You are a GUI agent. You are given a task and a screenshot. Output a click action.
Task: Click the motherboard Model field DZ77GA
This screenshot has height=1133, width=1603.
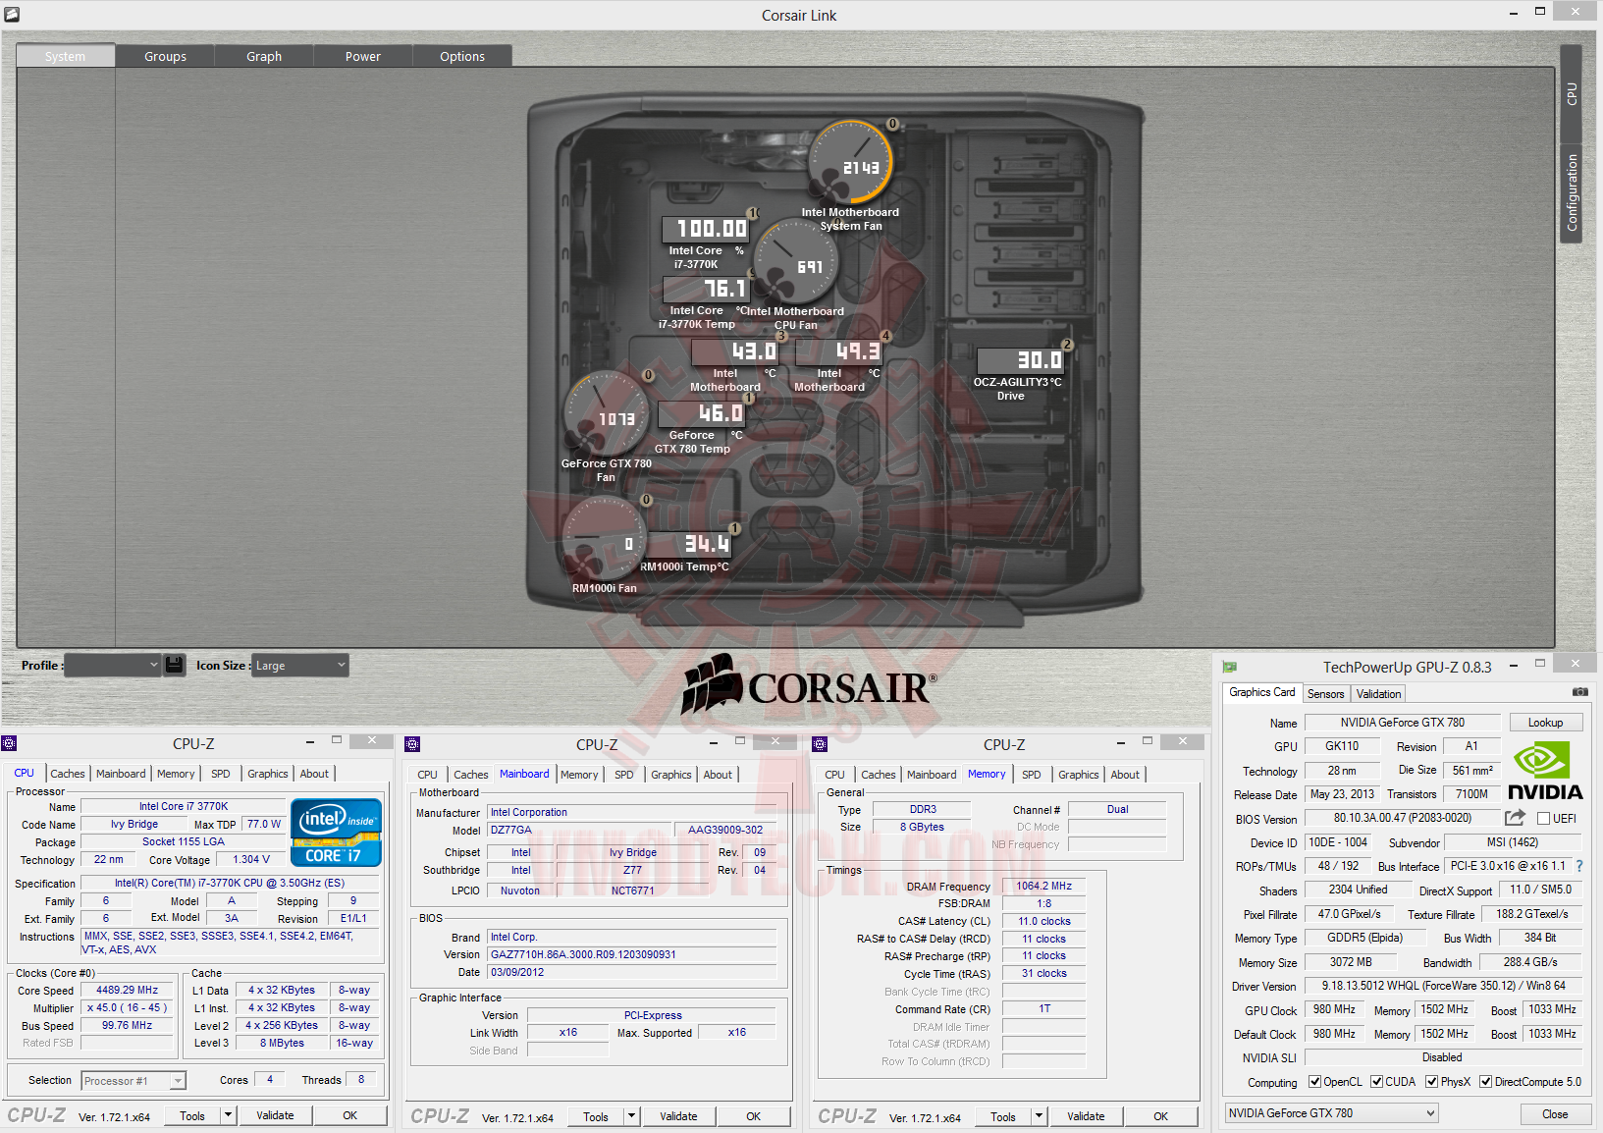(579, 830)
